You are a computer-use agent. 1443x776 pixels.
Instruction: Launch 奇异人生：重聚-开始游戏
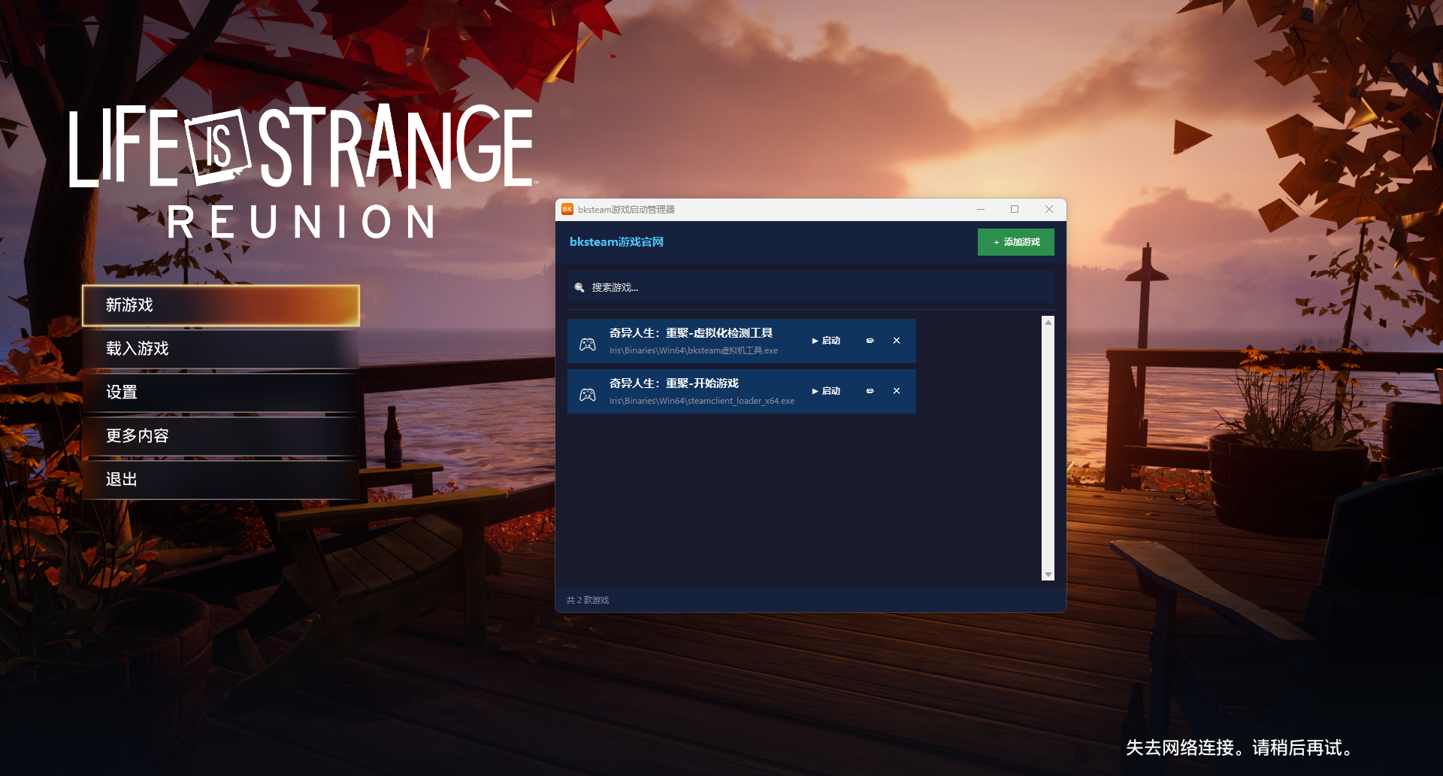[826, 391]
